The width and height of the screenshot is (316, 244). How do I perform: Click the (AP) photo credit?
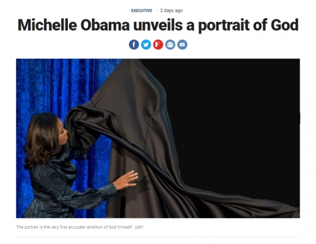point(139,227)
